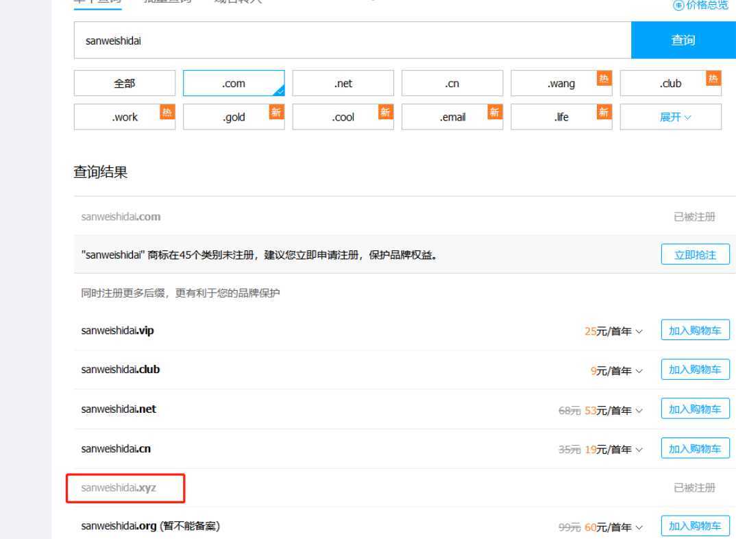Toggle the .email suffix filter
The height and width of the screenshot is (539, 736).
pos(452,117)
